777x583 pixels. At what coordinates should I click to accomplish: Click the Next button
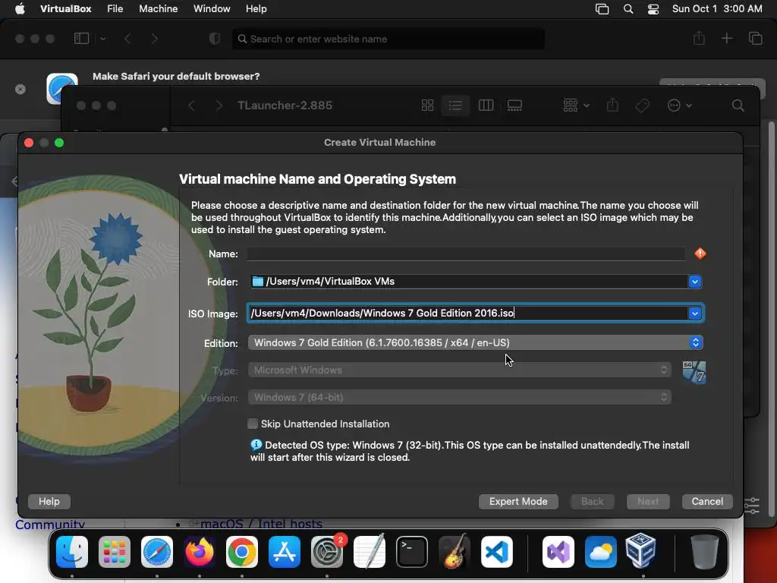click(x=648, y=501)
